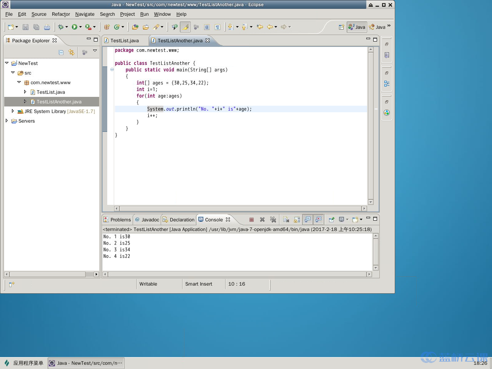Click the Console horizontal scrollbar
Screen dimensions: 492x369
[x=237, y=274]
